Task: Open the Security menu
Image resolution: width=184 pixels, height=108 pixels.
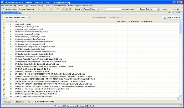Action: point(40,5)
